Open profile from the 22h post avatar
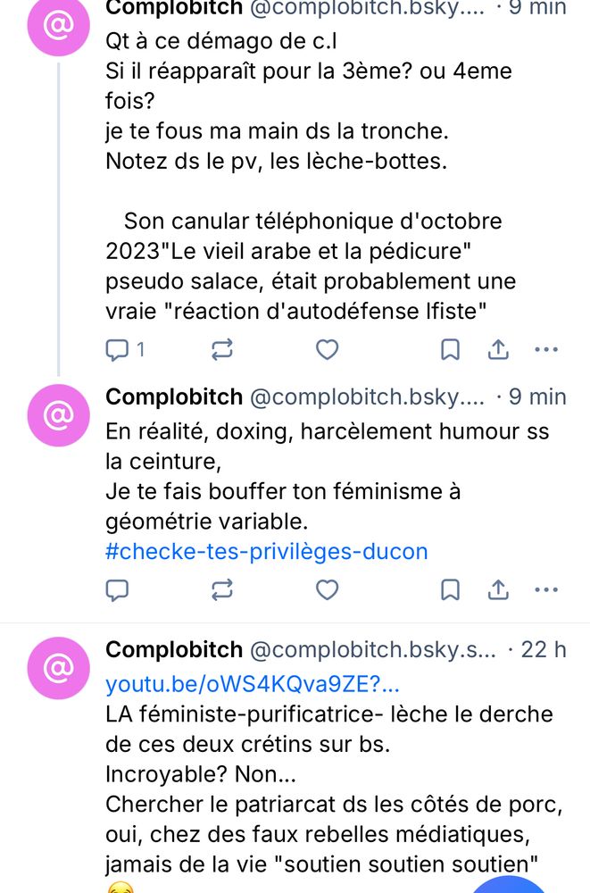590x893 pixels. pos(59,668)
